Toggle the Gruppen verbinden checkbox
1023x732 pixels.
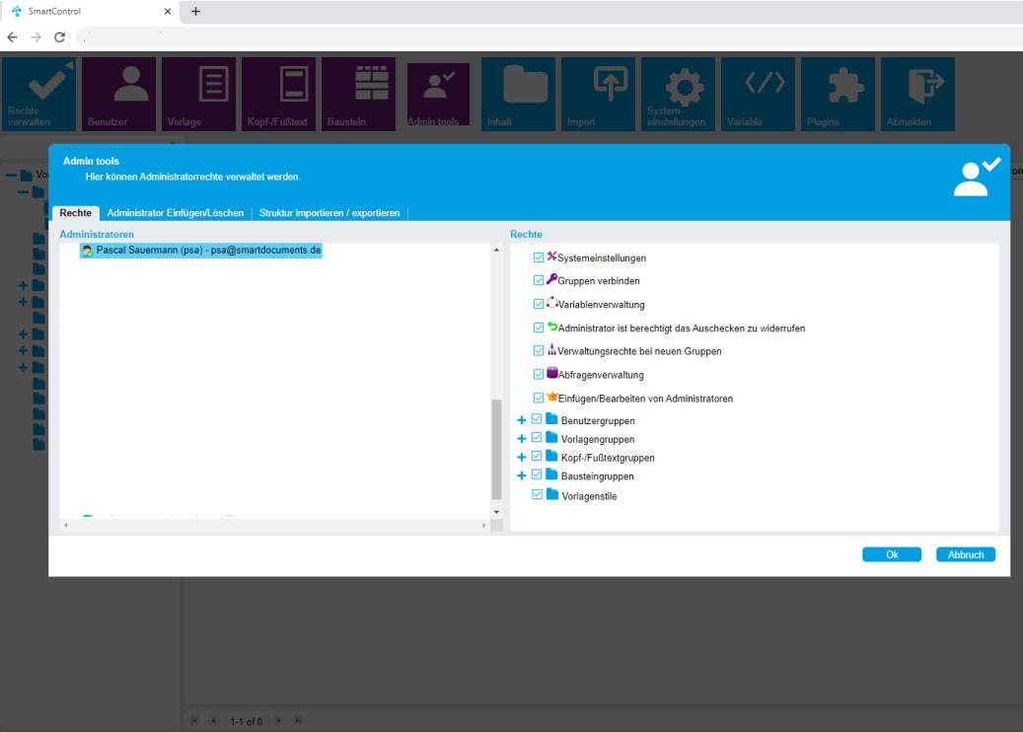[538, 281]
